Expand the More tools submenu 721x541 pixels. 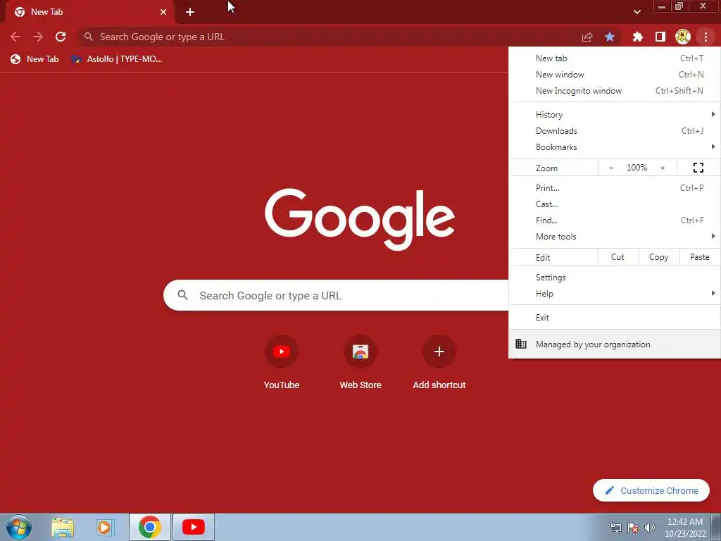614,237
